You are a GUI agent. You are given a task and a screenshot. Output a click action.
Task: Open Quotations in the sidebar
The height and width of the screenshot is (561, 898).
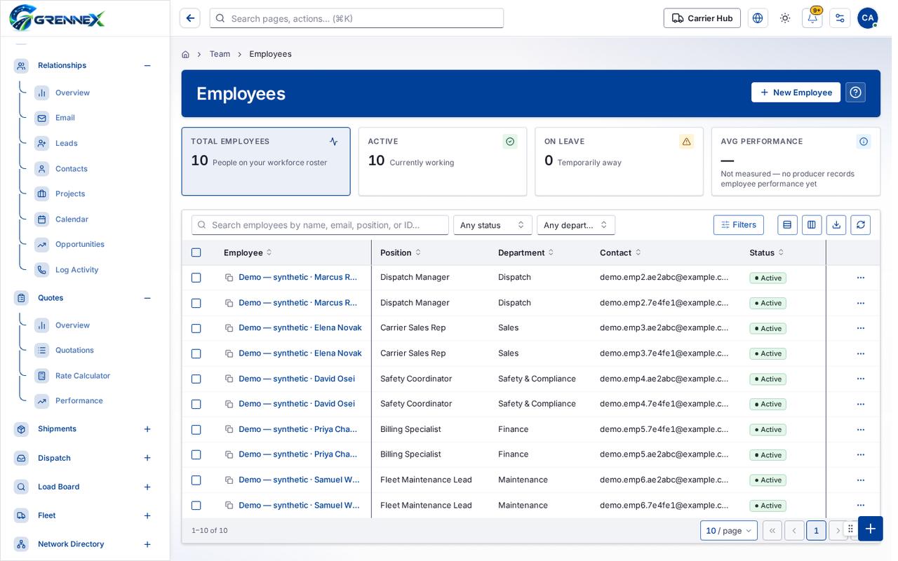click(74, 351)
